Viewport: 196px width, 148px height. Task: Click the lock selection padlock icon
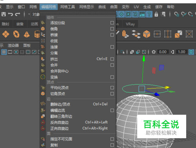[156, 14]
